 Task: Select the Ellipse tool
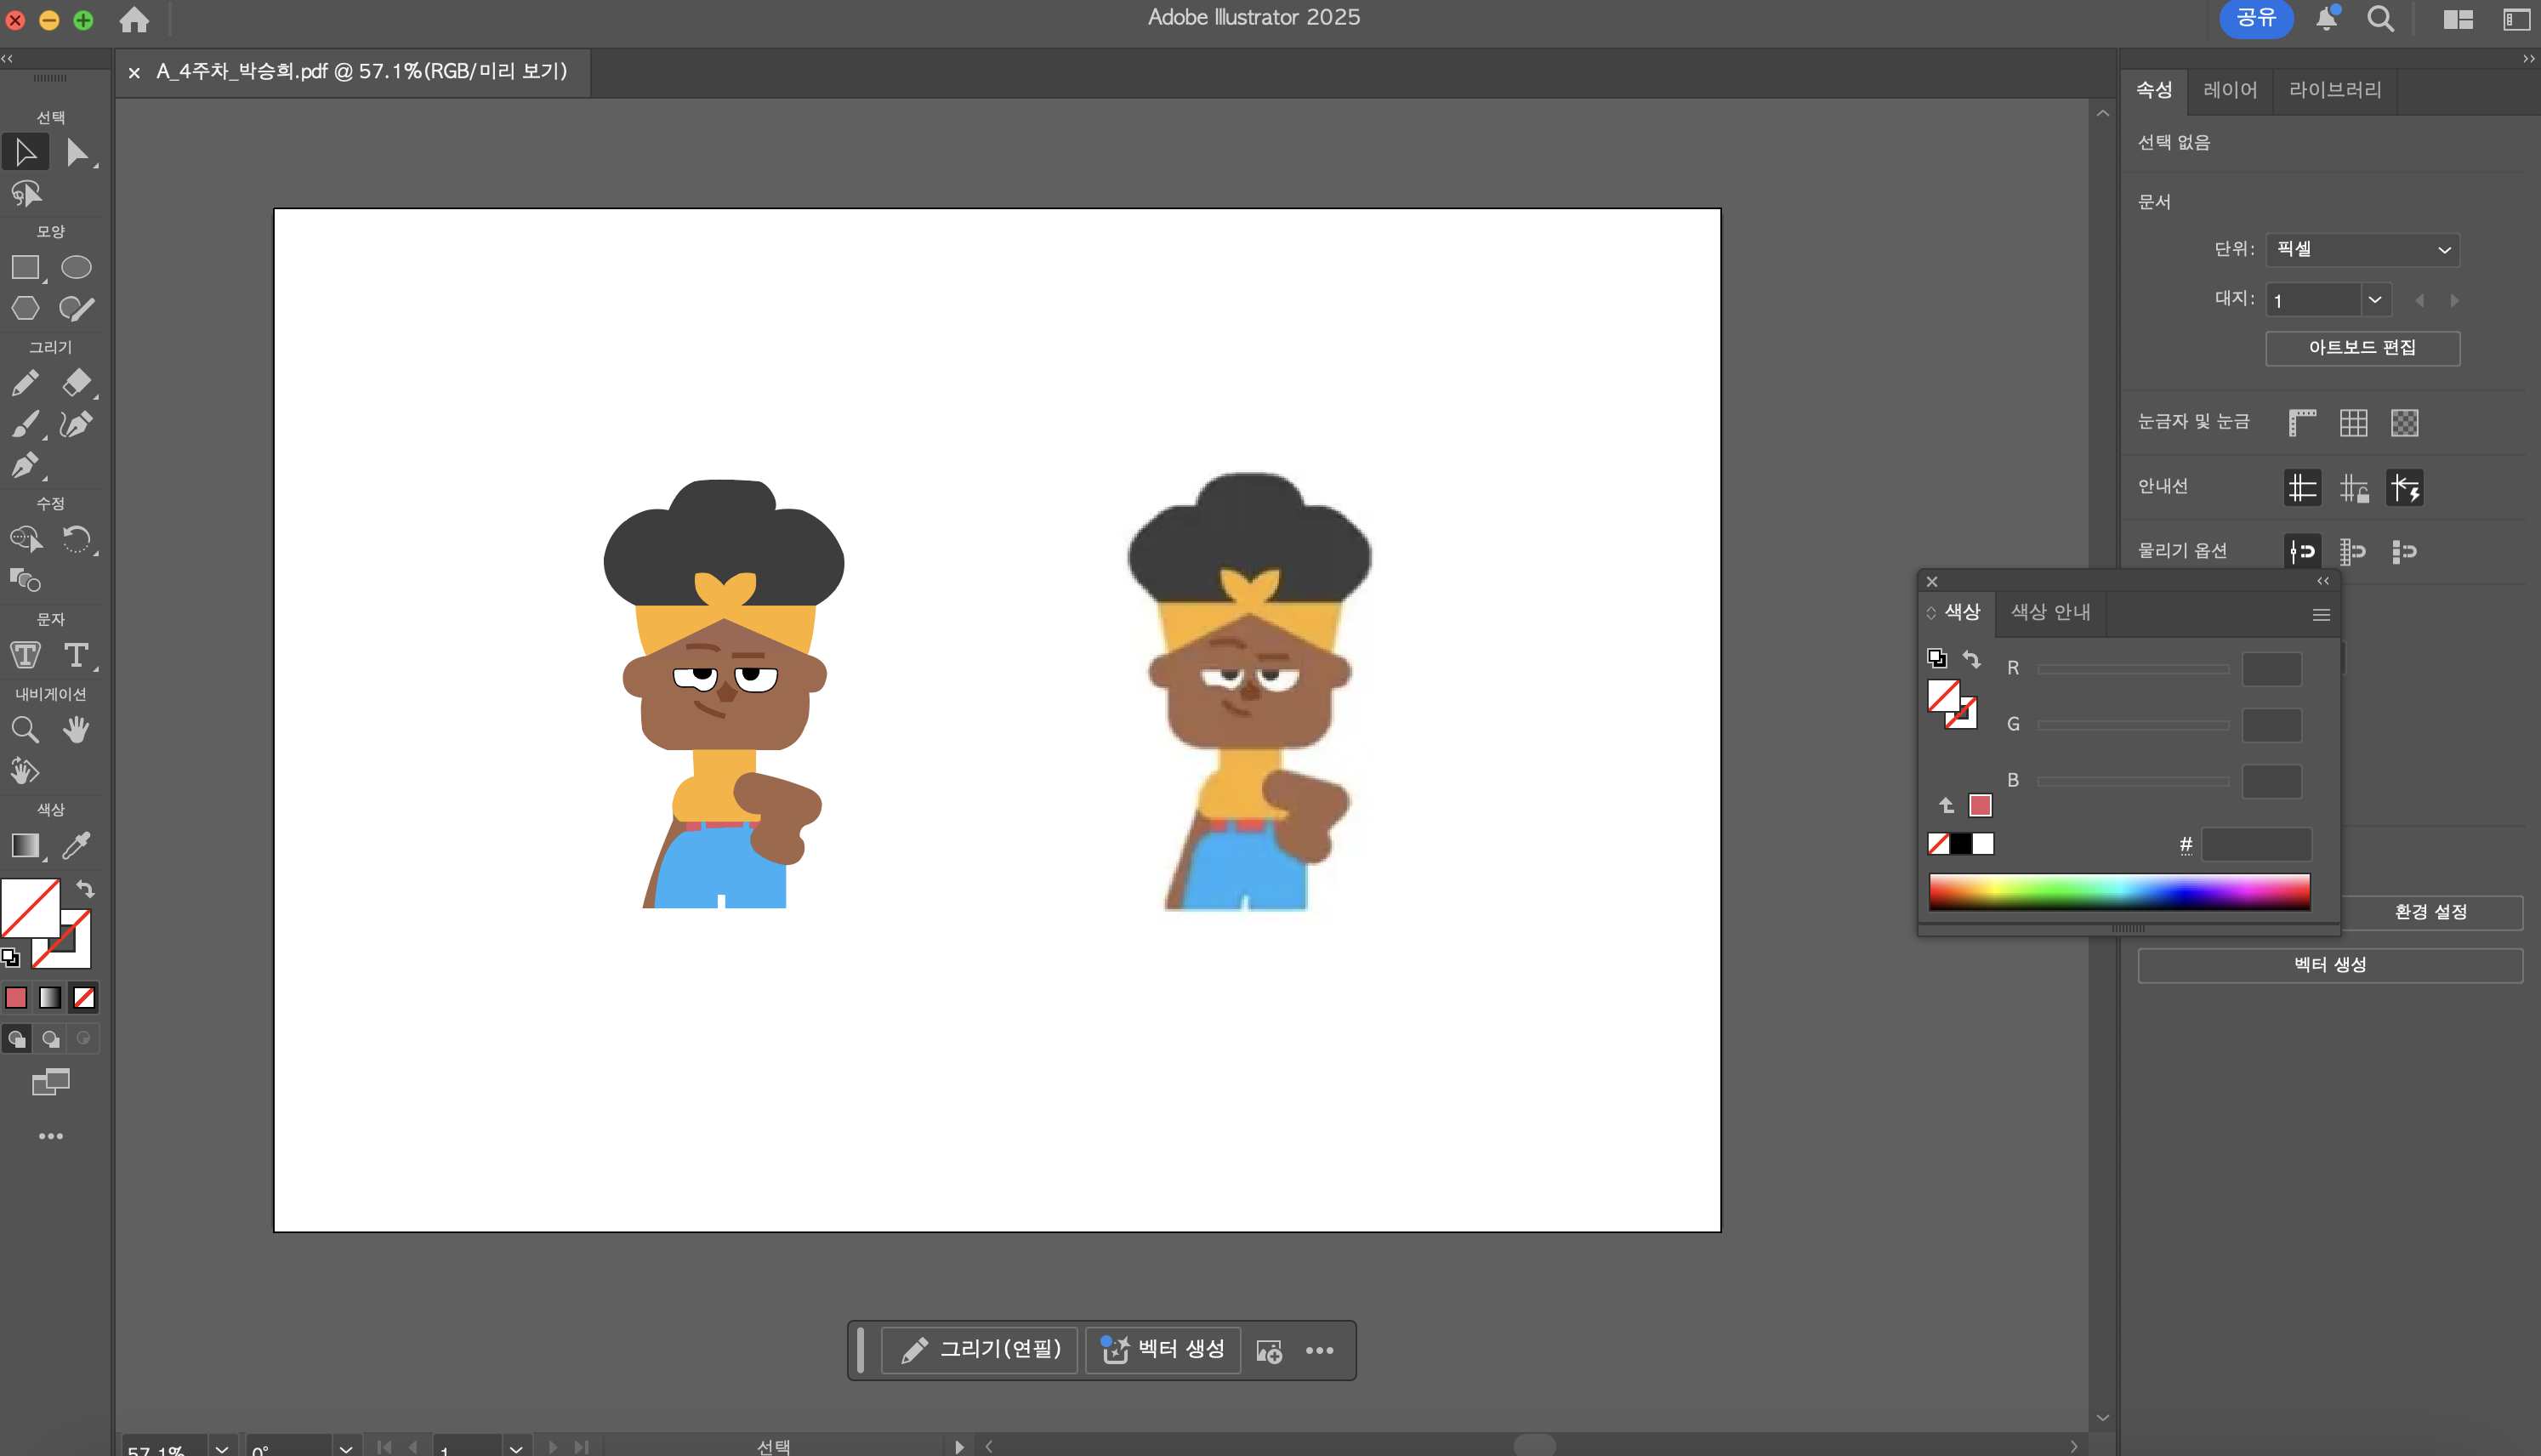pos(76,267)
